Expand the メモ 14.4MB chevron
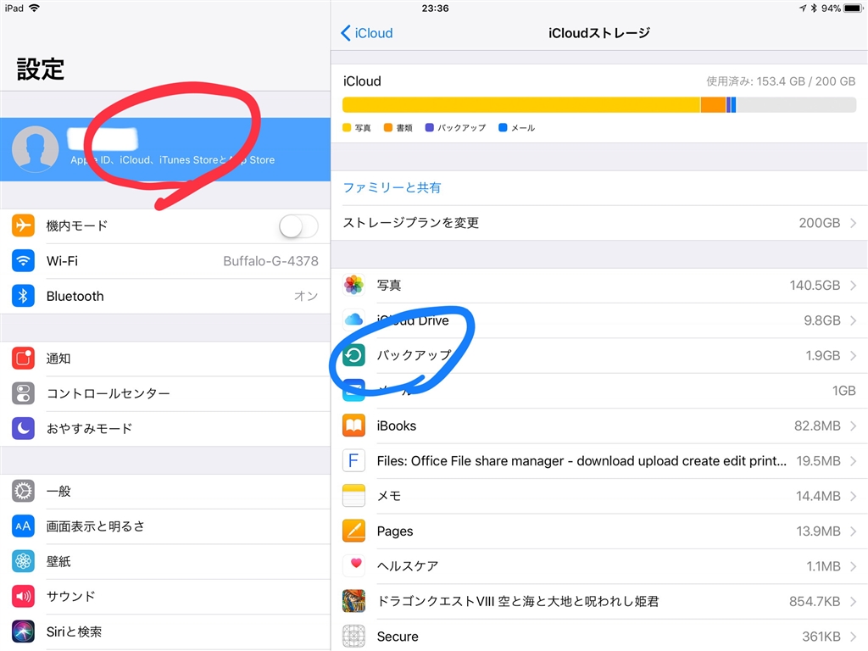868x651 pixels. pyautogui.click(x=853, y=496)
